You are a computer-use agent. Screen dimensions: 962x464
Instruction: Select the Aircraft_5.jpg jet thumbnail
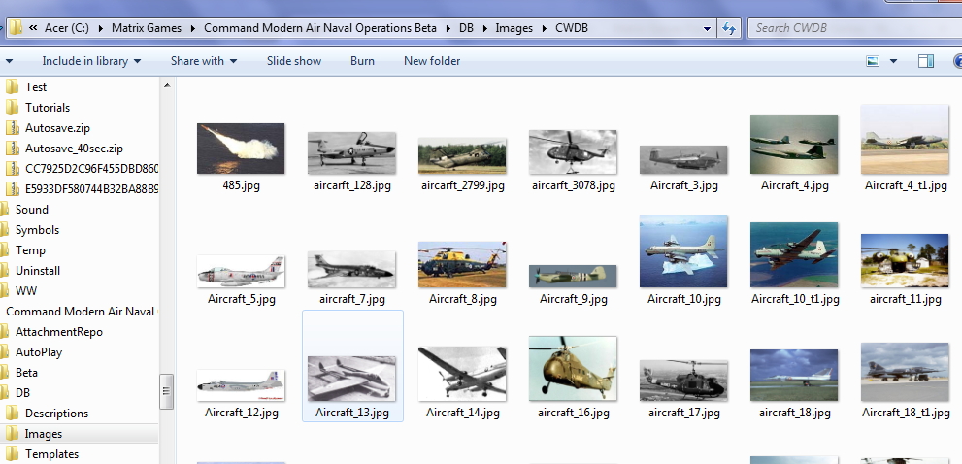[241, 271]
